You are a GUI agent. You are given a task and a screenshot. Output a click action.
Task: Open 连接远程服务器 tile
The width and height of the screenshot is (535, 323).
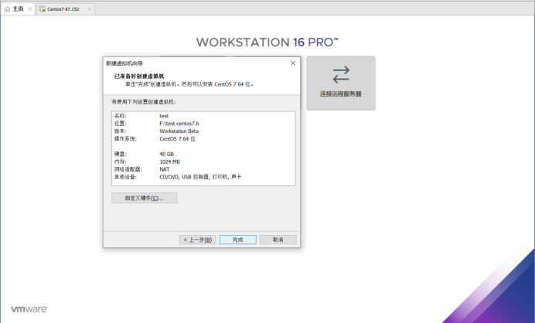tap(341, 83)
